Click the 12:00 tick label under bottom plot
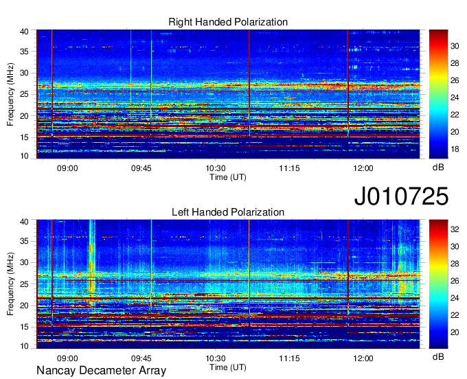467x379 pixels. pos(363,358)
